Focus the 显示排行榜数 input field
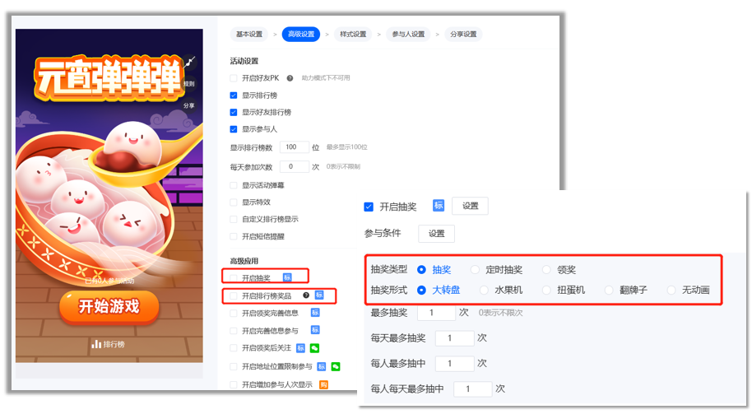The image size is (752, 414). click(x=294, y=147)
